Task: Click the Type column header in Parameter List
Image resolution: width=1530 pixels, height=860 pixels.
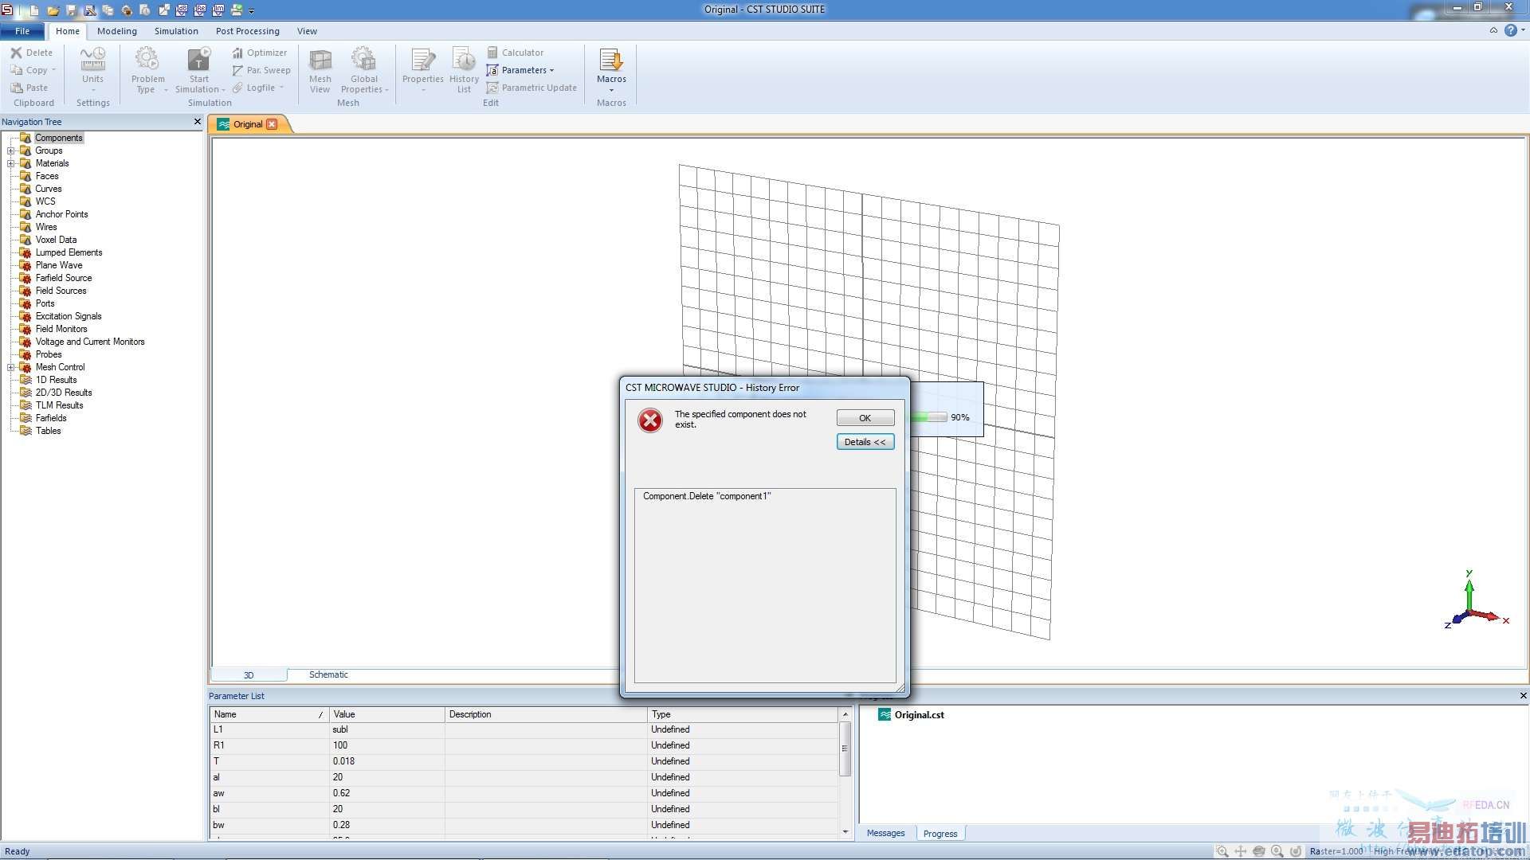Action: point(743,714)
